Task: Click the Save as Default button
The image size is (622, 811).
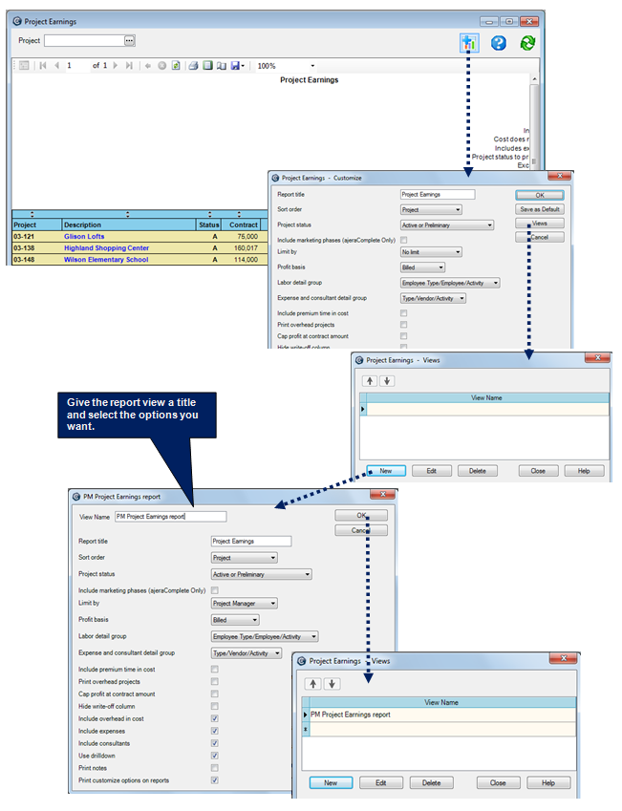Action: click(x=540, y=209)
